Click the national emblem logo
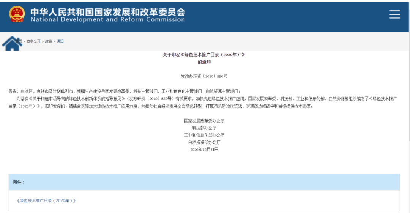 coord(17,14)
